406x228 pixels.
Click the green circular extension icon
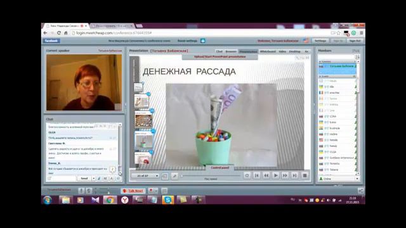point(353,33)
